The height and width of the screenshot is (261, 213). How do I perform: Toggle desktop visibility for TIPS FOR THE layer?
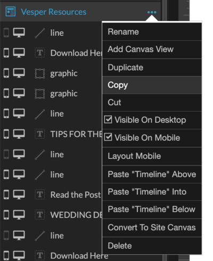19,134
